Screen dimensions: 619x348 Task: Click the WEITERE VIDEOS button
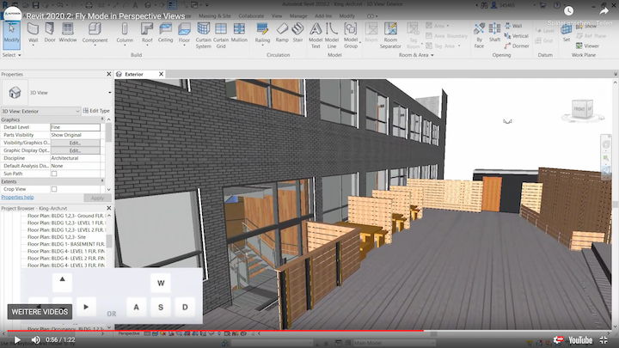40,312
